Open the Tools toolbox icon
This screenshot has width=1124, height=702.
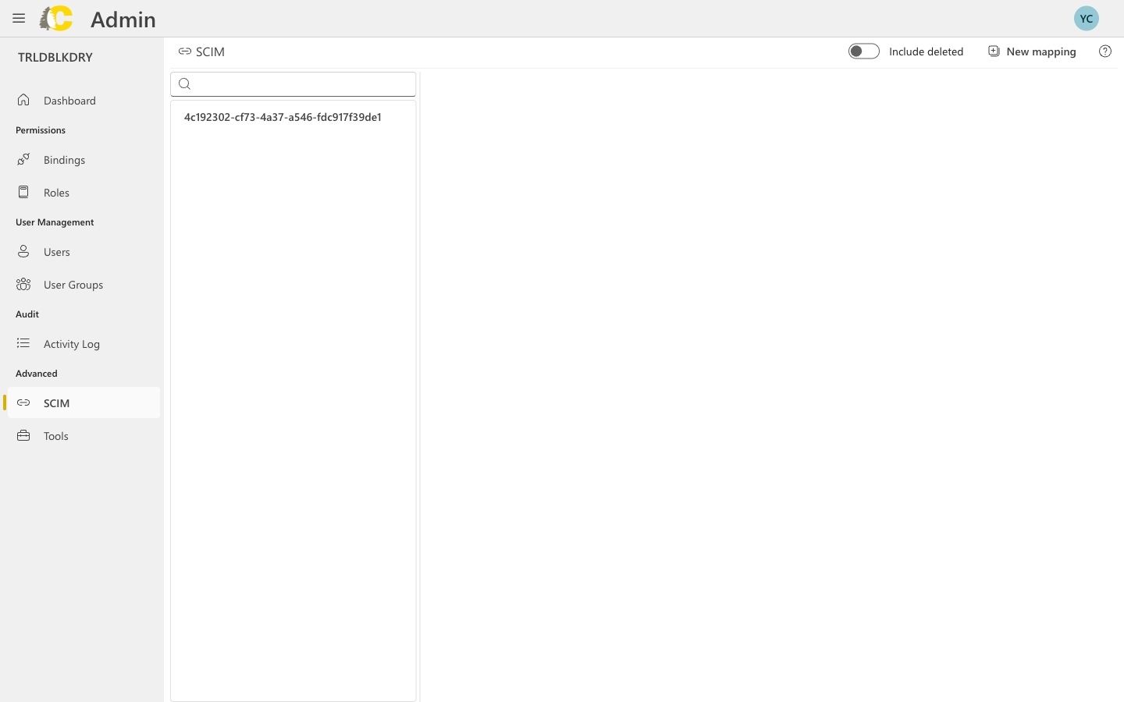(23, 435)
